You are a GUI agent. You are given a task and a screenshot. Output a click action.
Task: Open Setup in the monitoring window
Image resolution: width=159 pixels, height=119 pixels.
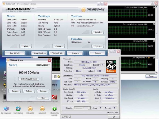[x=151, y=76]
